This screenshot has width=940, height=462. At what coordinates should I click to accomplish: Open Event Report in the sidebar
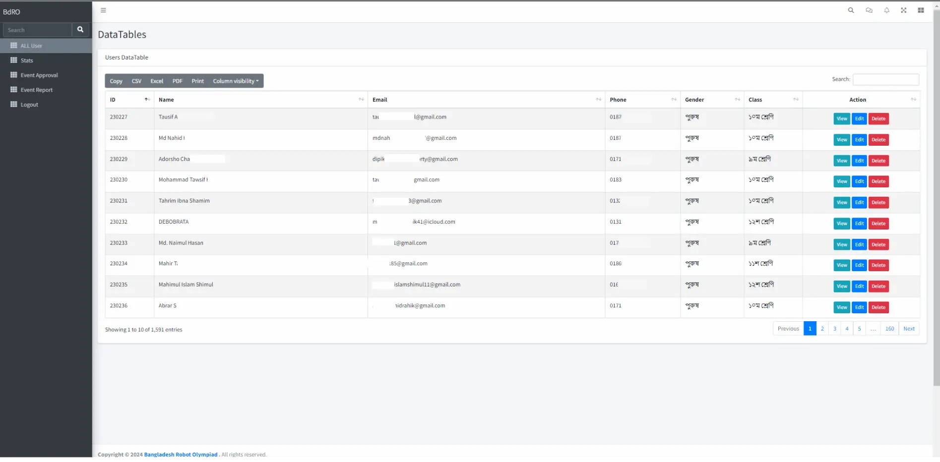click(36, 90)
